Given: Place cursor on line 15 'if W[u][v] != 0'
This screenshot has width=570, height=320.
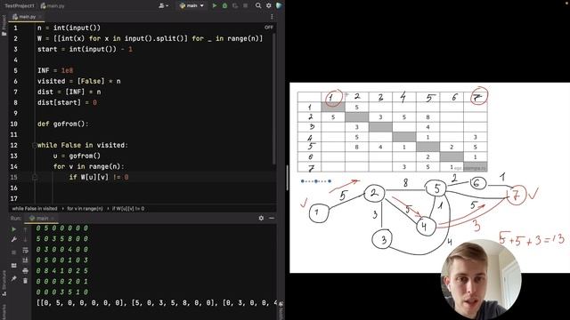Looking at the screenshot, I should coord(99,177).
